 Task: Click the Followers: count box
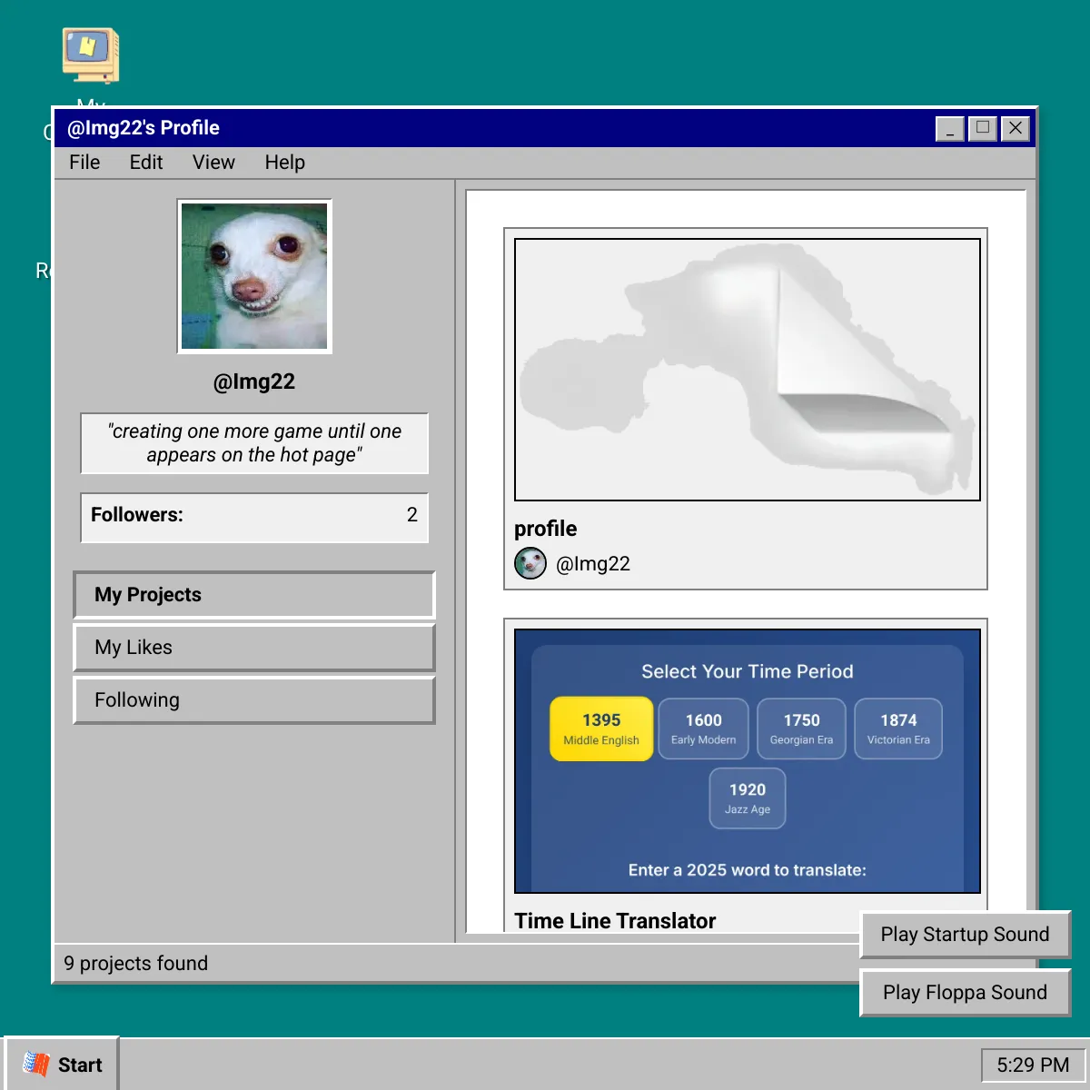[254, 518]
